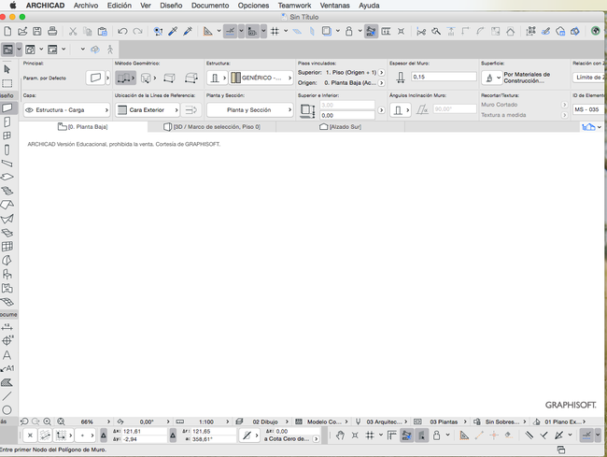Image resolution: width=607 pixels, height=457 pixels.
Task: Click the bottom offset field 0,00
Action: point(347,115)
